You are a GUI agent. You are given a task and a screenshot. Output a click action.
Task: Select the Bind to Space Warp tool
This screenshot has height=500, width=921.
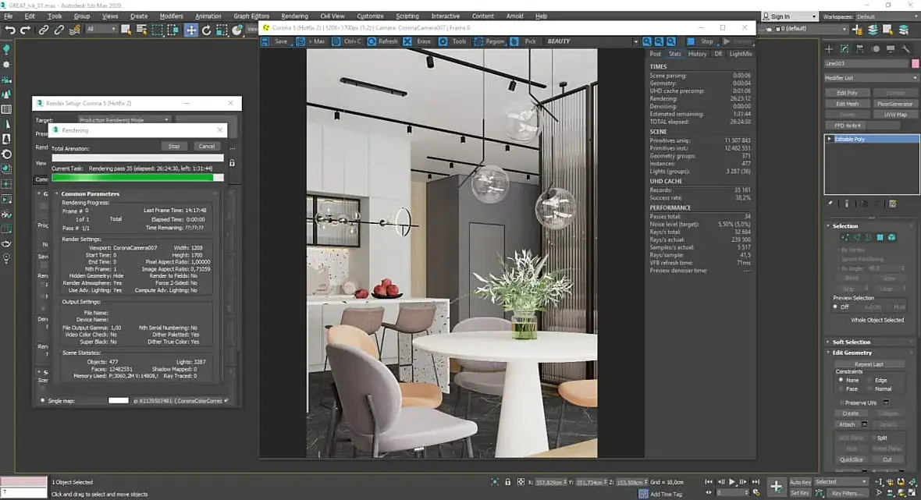[x=75, y=30]
